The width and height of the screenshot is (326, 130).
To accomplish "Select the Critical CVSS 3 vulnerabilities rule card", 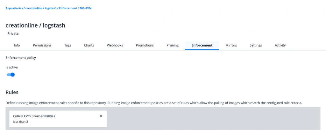I will 58,119.
